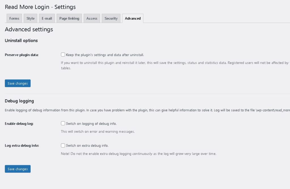Click the "Uninstall options" section heading
290x189 pixels.
click(21, 40)
